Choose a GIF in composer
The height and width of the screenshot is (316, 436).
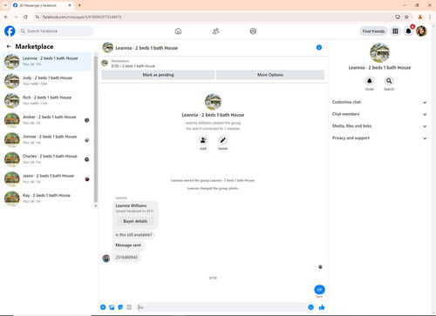point(129,307)
